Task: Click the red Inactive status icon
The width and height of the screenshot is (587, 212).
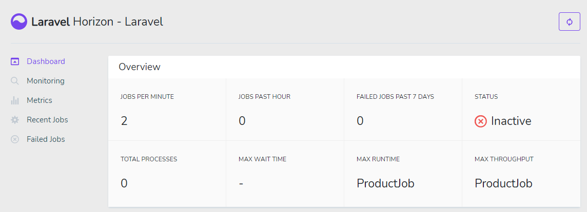Action: (481, 121)
